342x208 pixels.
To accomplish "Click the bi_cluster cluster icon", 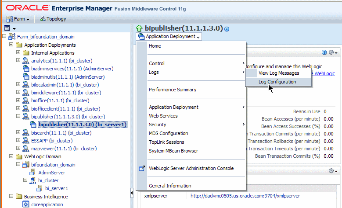I will point(33,180).
